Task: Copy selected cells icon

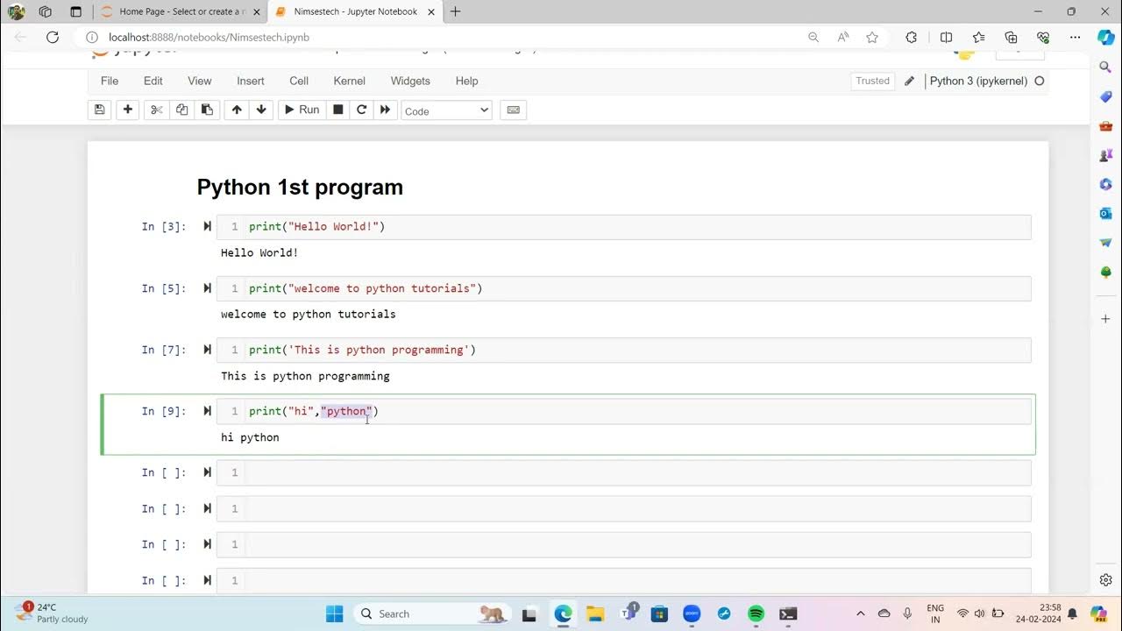Action: (x=181, y=110)
